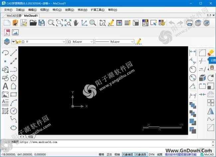Click the layout tabs scroll-left arrow
The image size is (216, 157).
[x=21, y=137]
